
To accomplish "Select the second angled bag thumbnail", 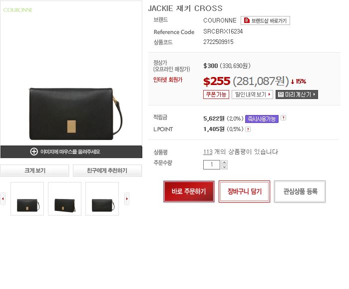I will tap(64, 199).
